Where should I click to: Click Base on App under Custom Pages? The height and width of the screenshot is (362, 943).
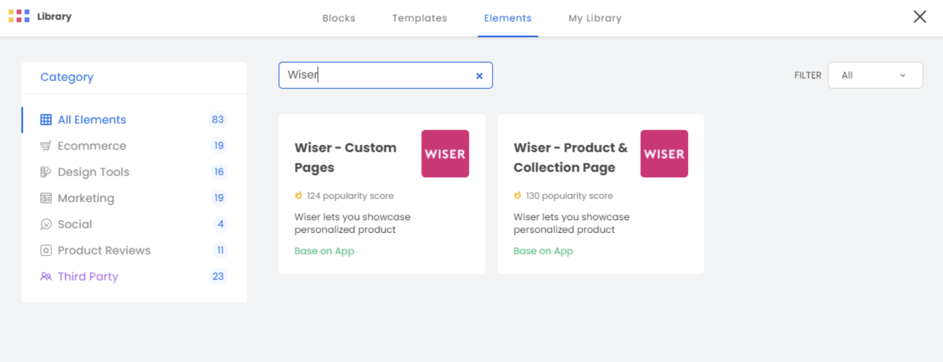[324, 251]
